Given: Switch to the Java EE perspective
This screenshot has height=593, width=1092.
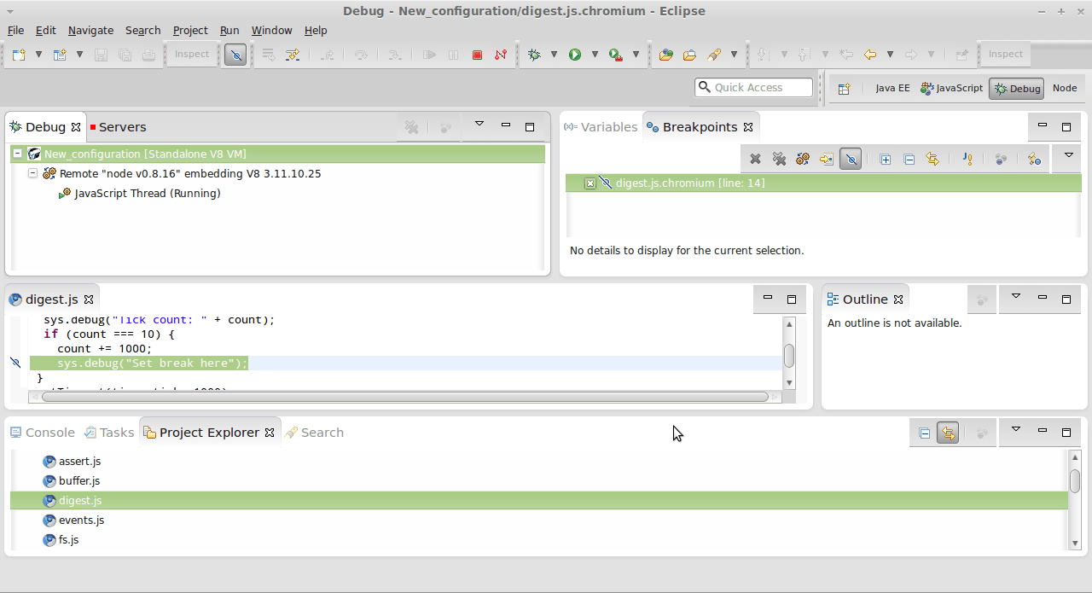Looking at the screenshot, I should [892, 88].
